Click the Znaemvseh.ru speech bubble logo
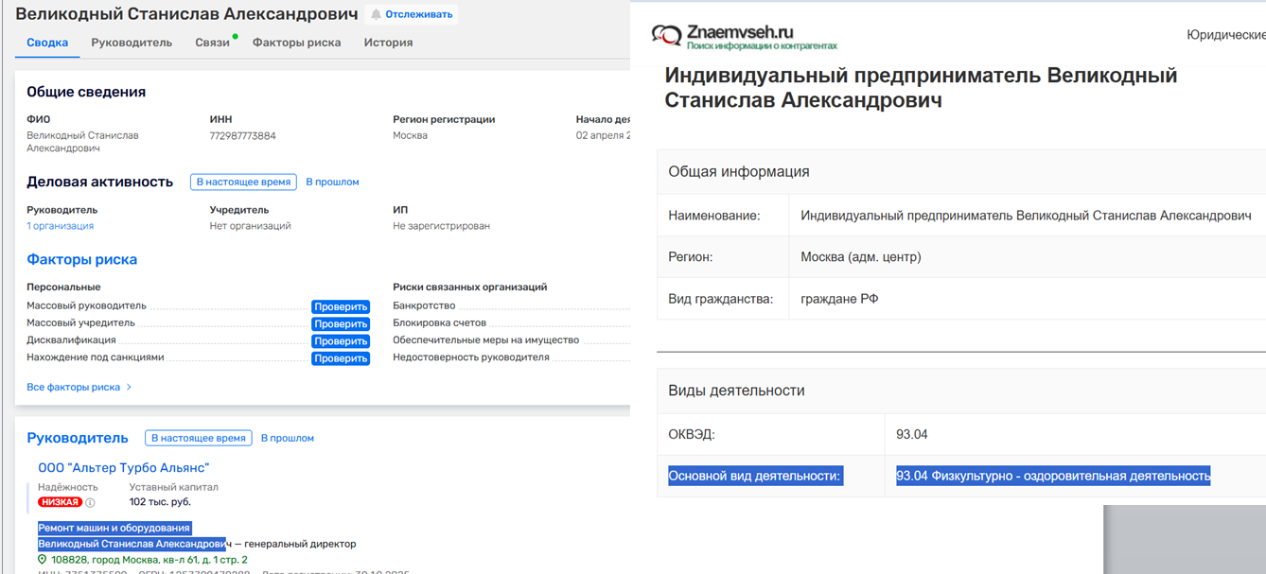Viewport: 1266px width, 574px height. (x=667, y=36)
